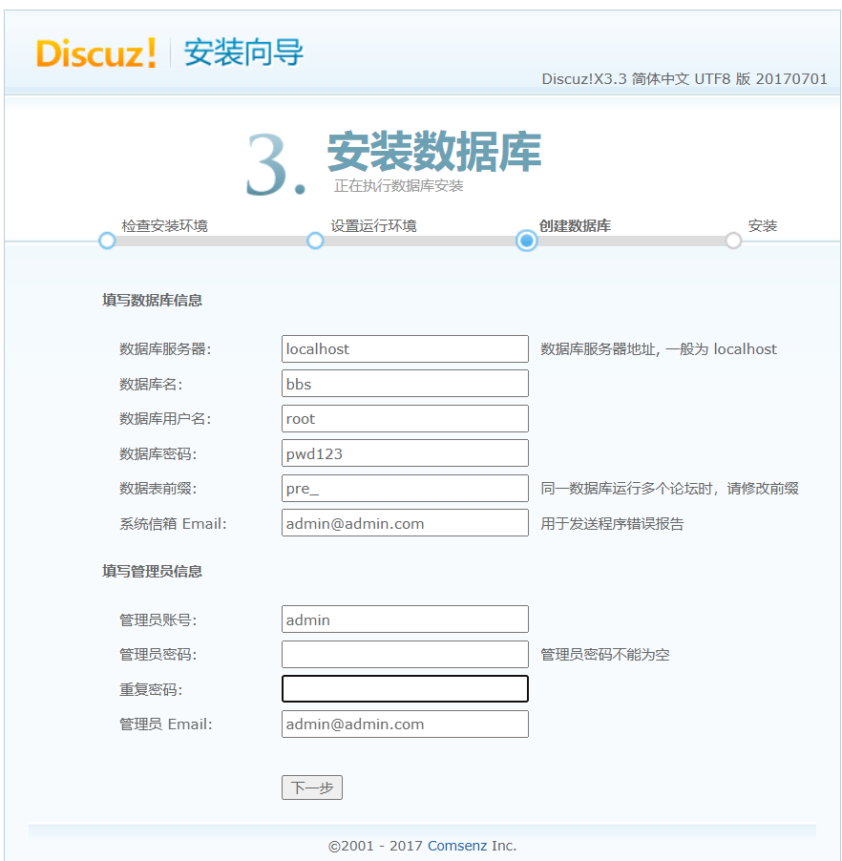Focus the 数据库名 field containing bbs
Image resolution: width=842 pixels, height=861 pixels.
click(406, 384)
